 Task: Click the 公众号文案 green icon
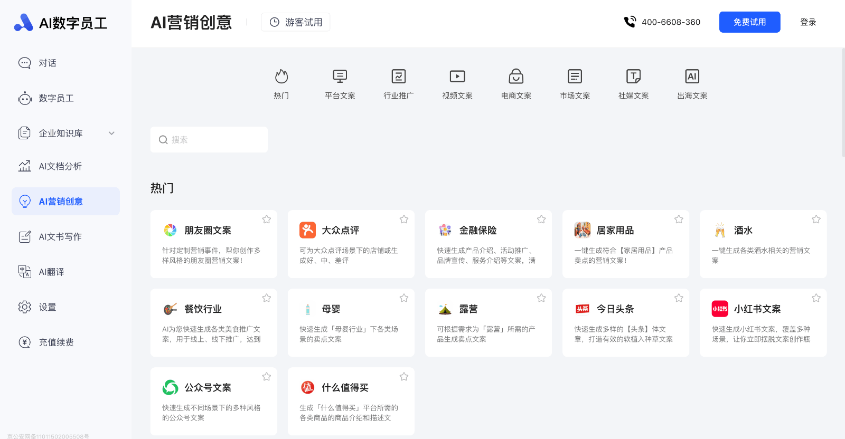(x=170, y=387)
